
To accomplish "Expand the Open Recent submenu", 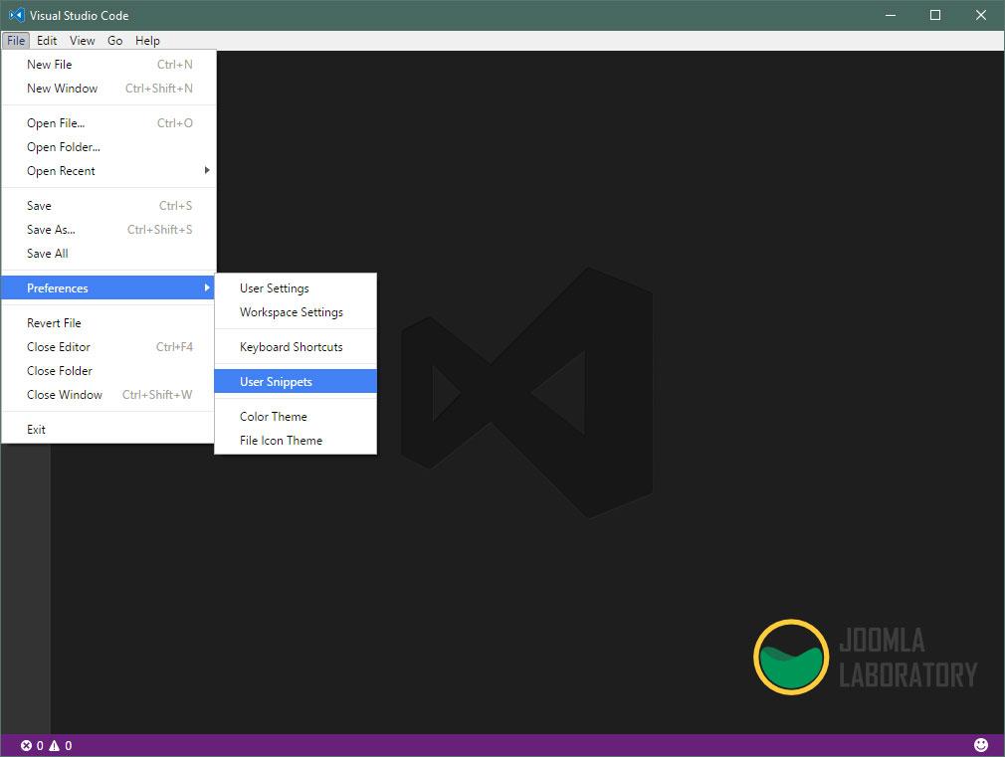I will (x=109, y=170).
